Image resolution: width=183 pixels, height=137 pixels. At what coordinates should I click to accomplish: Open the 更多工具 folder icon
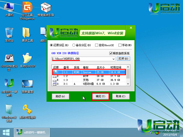(x=27, y=35)
